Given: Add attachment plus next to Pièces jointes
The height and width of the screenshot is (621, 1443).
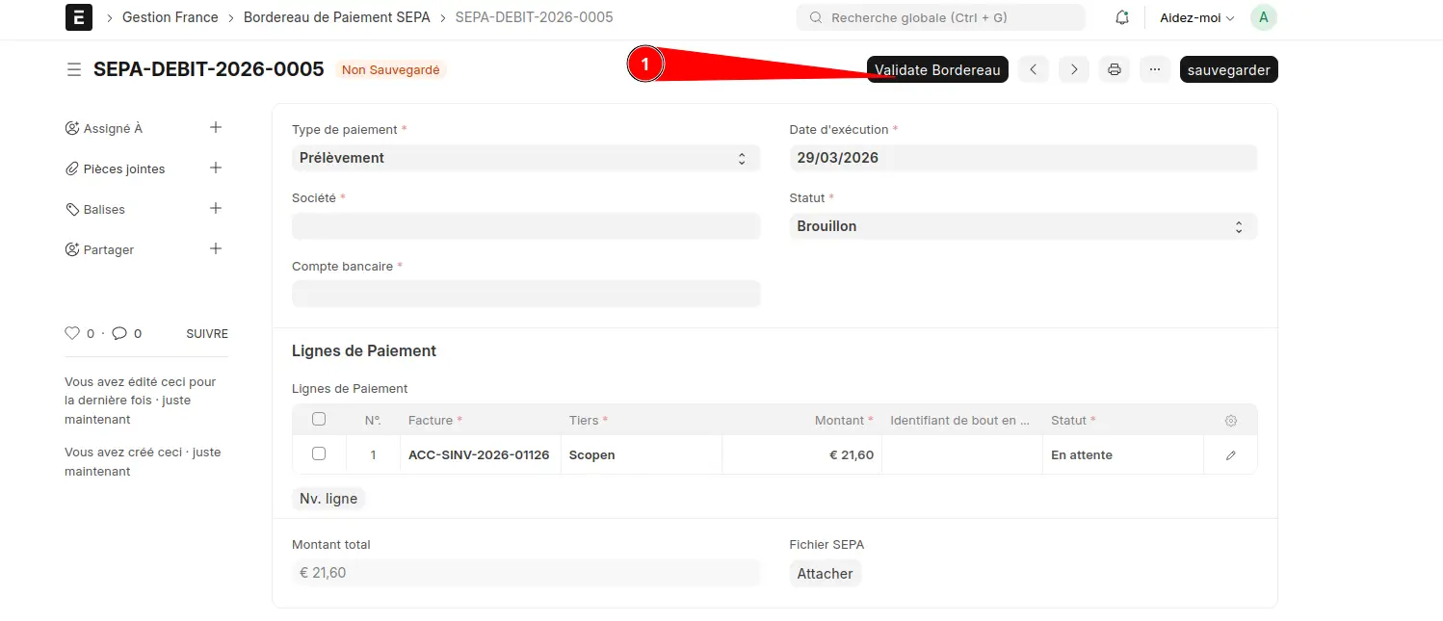Looking at the screenshot, I should (216, 168).
